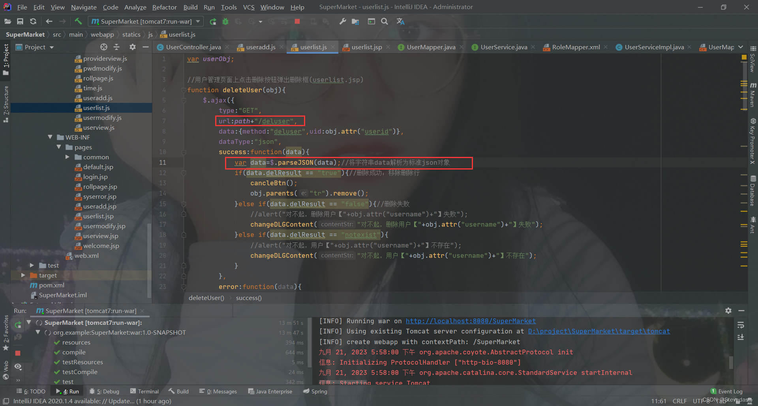Click the console output vertical scrollbar
Screen dimensions: 758x406
731,362
